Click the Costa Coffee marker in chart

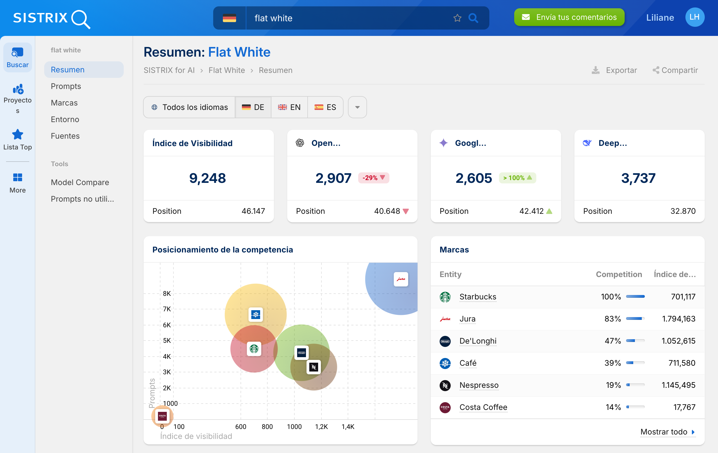[x=162, y=416]
